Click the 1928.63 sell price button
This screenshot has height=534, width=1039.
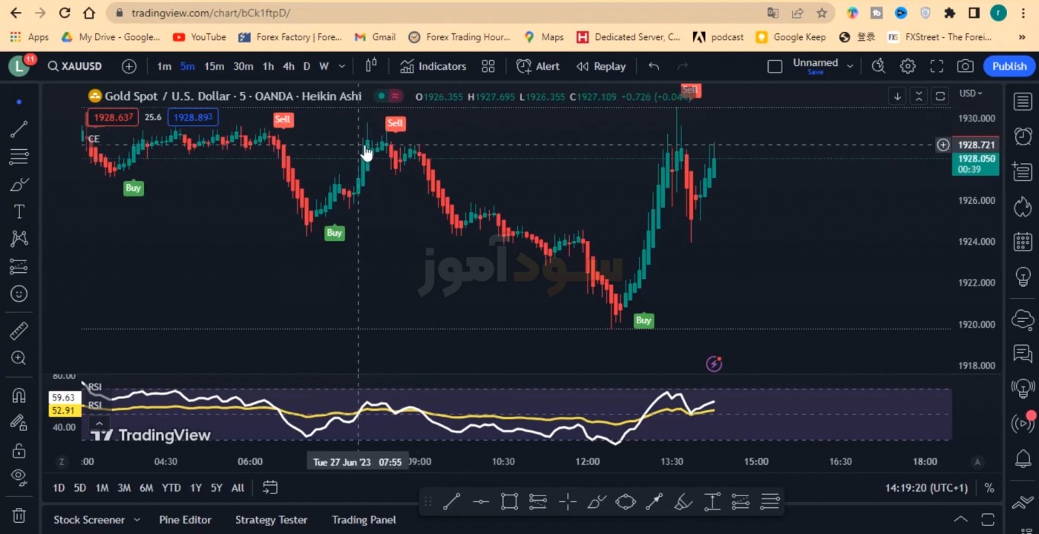(x=113, y=117)
